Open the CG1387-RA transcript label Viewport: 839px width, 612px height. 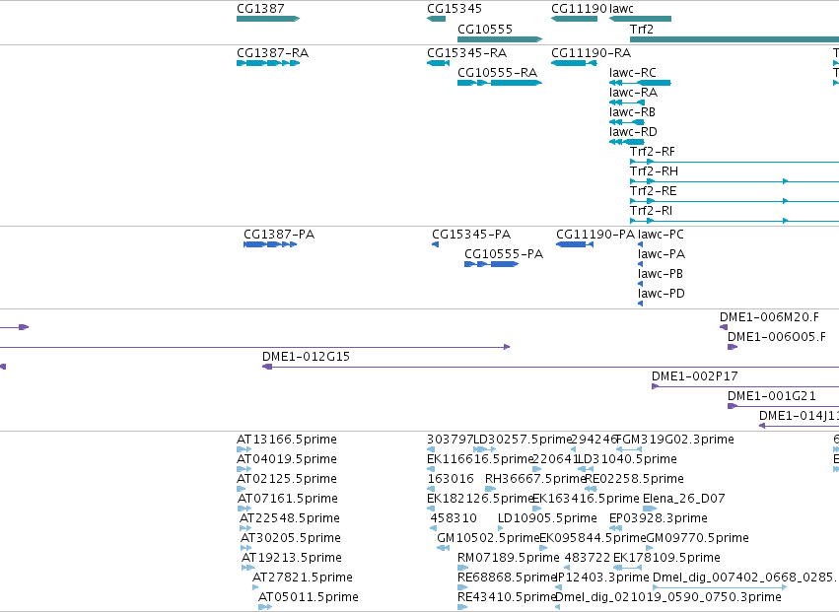point(272,53)
